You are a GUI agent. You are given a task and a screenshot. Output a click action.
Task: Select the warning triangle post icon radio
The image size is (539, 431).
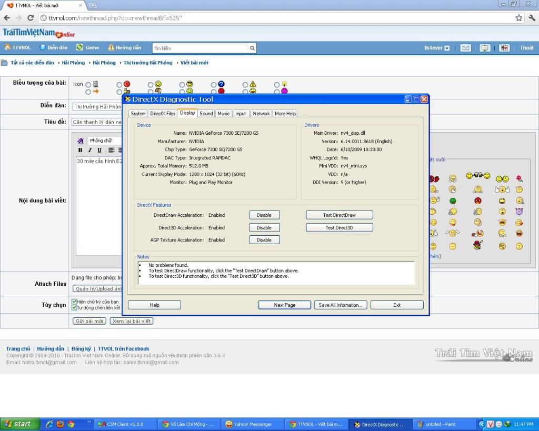pos(245,85)
